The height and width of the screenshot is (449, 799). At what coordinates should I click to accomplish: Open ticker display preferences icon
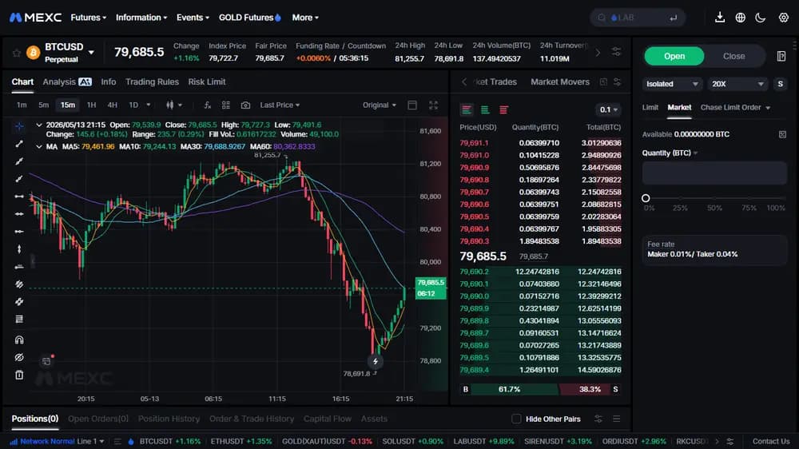(617, 52)
